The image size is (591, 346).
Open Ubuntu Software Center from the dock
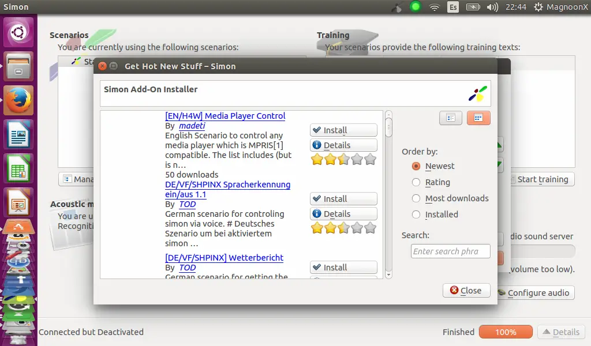point(18,227)
